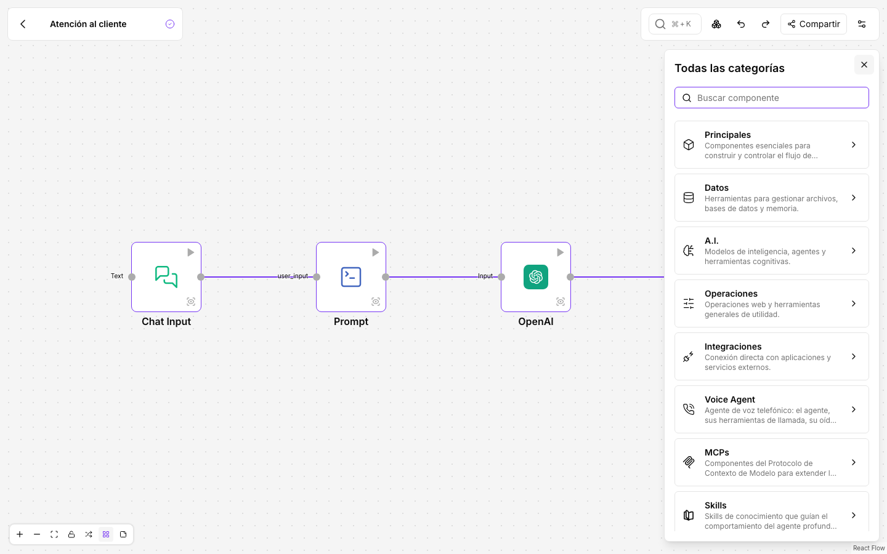
Task: Expand the Principales category
Action: tap(771, 145)
